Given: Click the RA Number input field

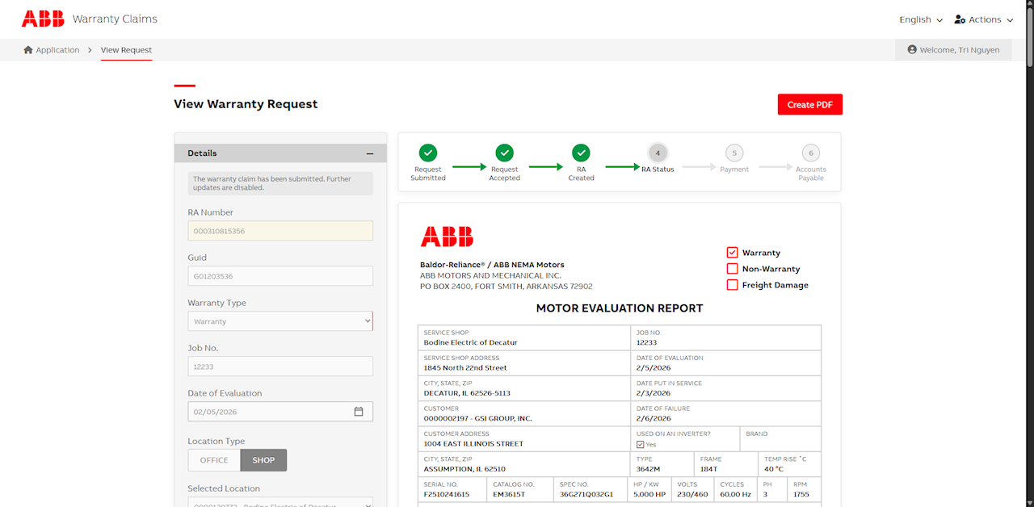Looking at the screenshot, I should click(280, 231).
